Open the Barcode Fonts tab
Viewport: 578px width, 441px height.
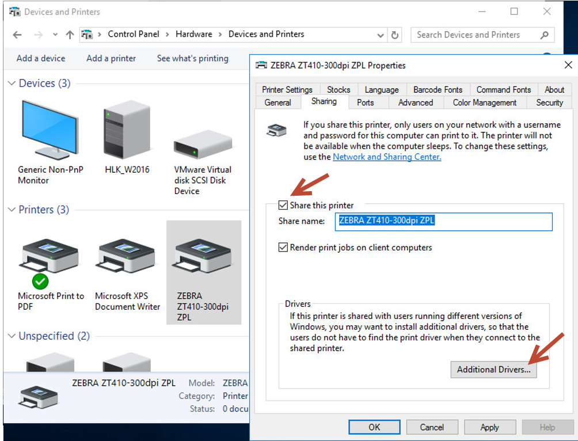click(x=438, y=90)
